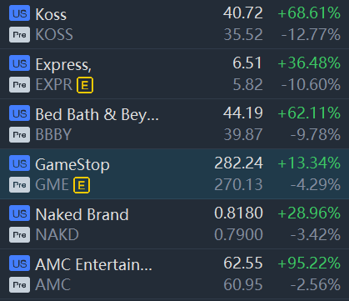Click the Pre badge next to AMC ticker
This screenshot has width=349, height=301.
point(19,285)
